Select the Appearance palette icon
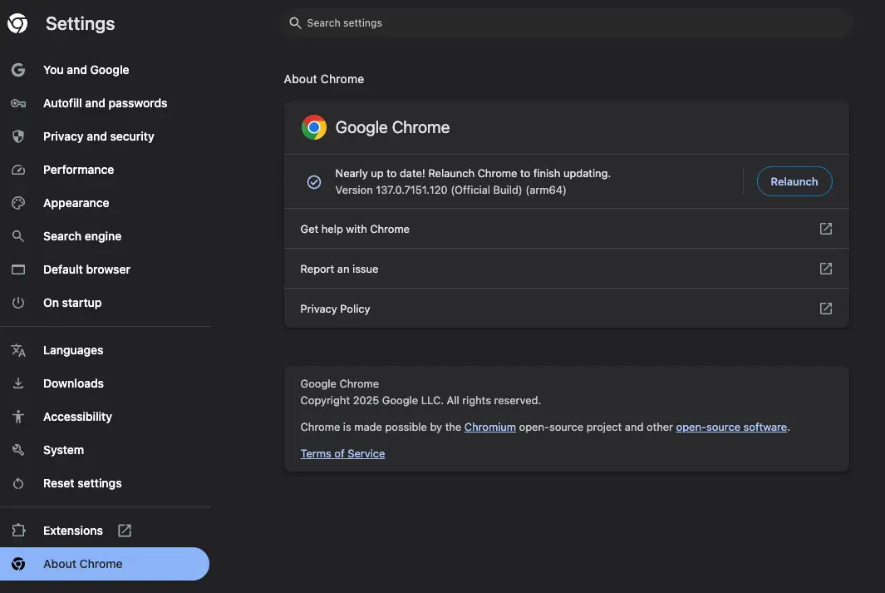The height and width of the screenshot is (593, 885). (x=17, y=203)
